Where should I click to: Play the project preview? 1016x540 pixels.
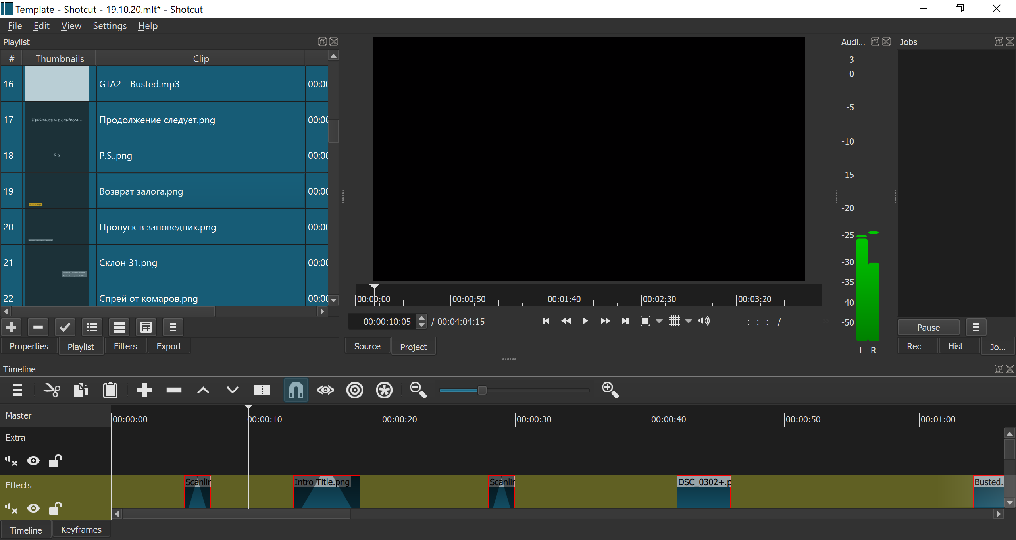585,321
